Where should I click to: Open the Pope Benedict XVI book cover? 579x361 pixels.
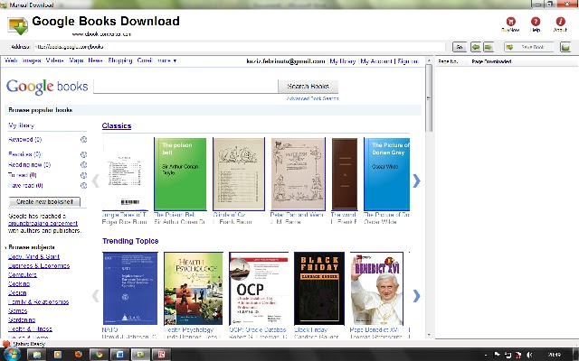[x=376, y=289]
